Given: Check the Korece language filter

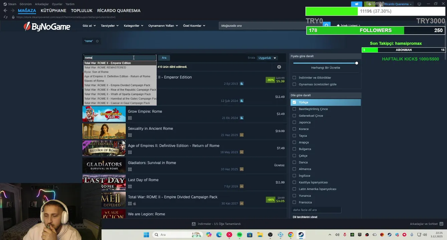Looking at the screenshot, I should [x=294, y=129].
